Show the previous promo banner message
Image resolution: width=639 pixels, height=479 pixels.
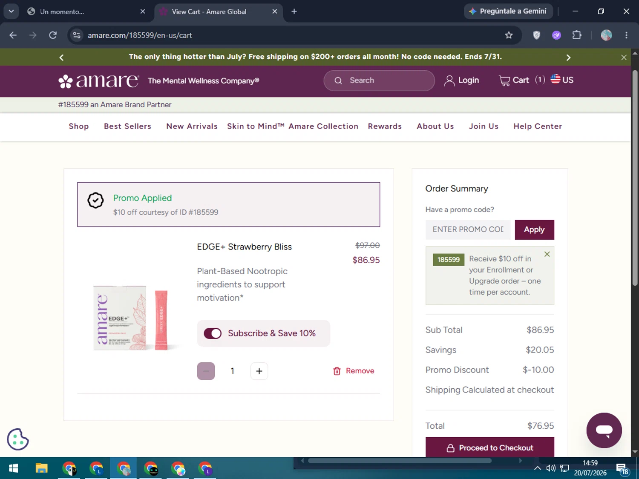coord(61,57)
